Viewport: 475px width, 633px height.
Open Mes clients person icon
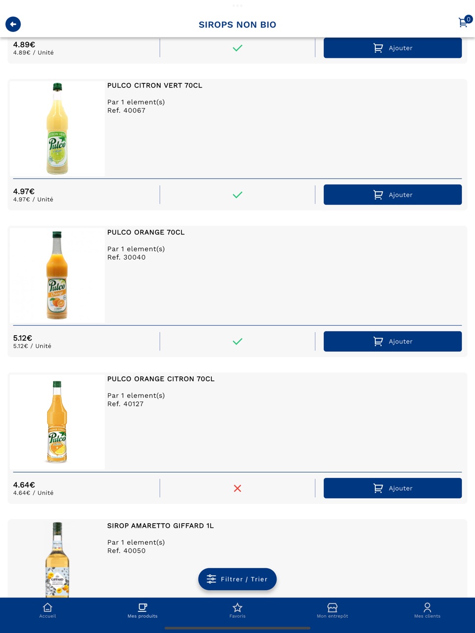427,610
